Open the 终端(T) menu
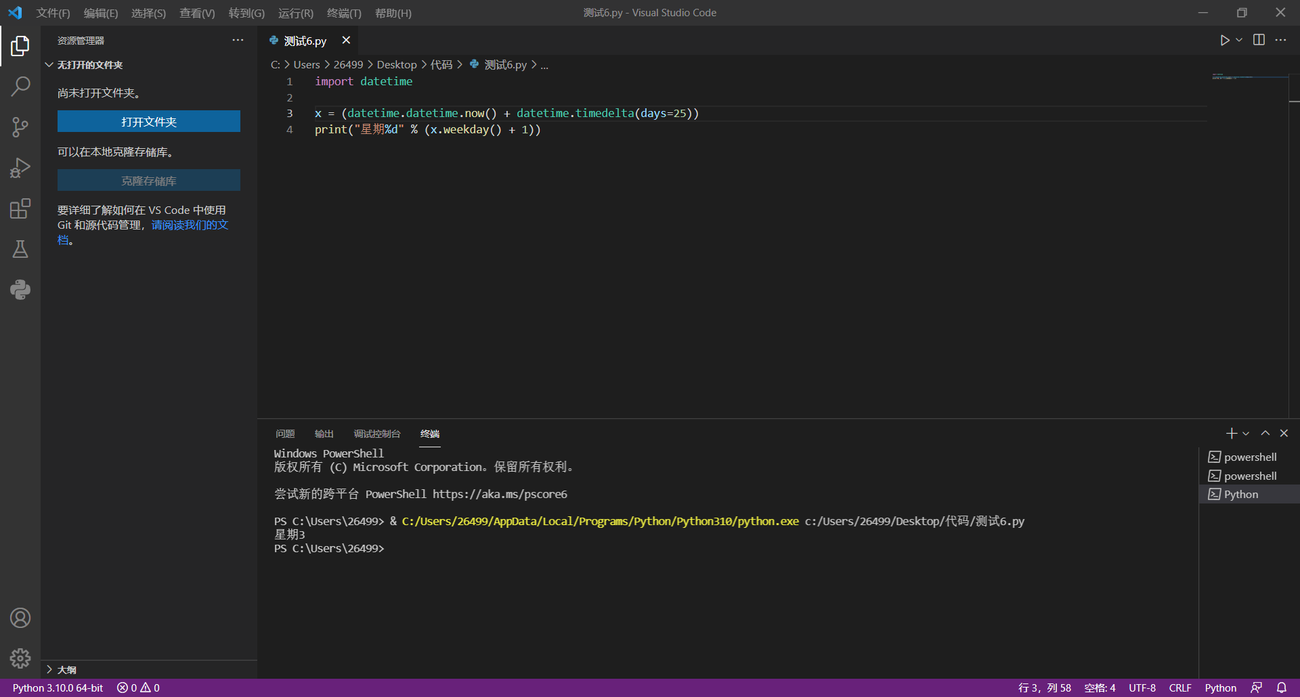This screenshot has width=1300, height=697. pyautogui.click(x=344, y=13)
